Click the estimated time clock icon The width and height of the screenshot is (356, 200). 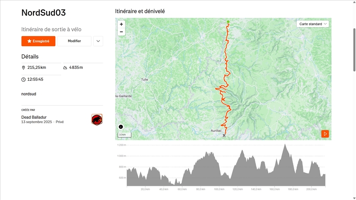24,80
